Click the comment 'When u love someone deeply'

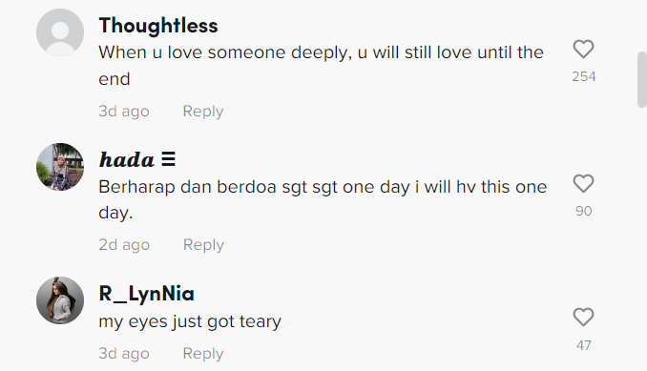click(321, 66)
